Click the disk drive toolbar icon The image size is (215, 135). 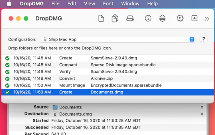[x=130, y=18]
